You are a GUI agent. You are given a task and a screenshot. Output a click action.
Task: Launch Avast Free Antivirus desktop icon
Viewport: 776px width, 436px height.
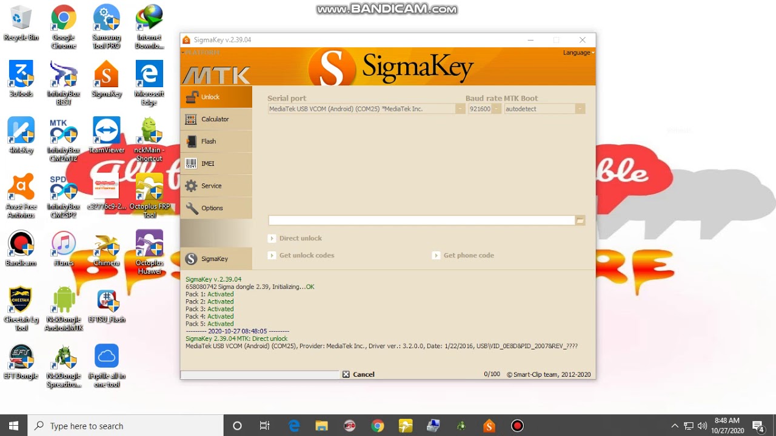(x=21, y=196)
